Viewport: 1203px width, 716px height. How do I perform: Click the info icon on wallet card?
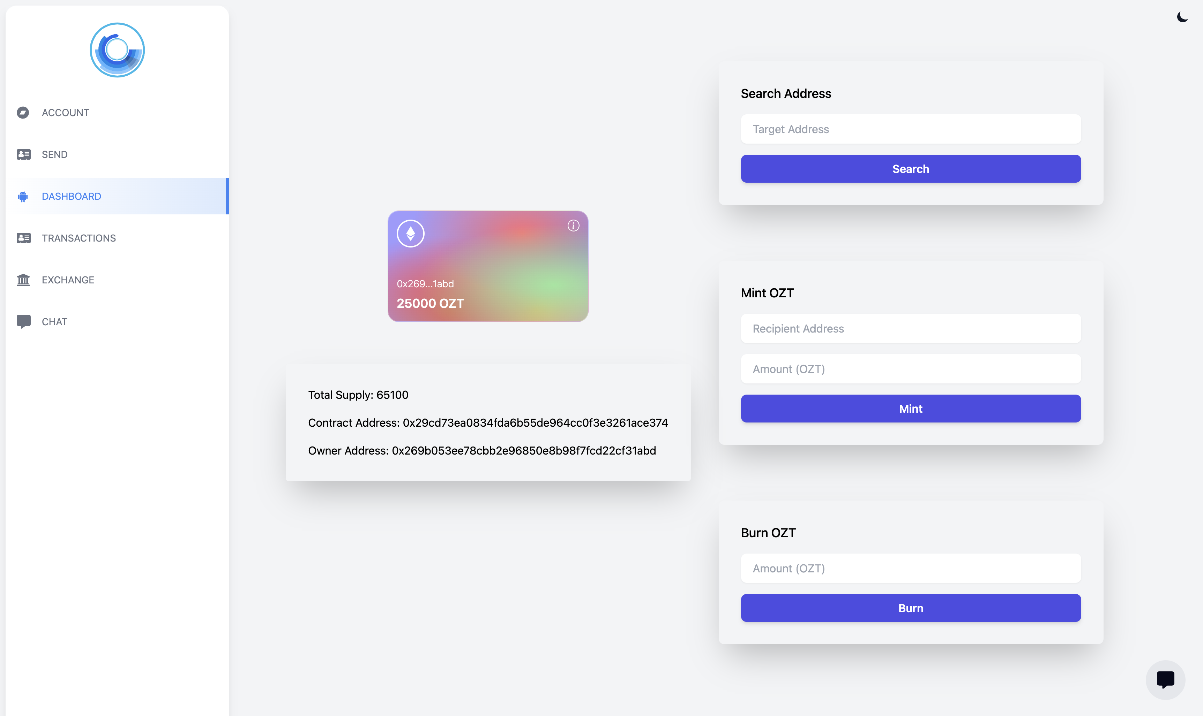573,225
